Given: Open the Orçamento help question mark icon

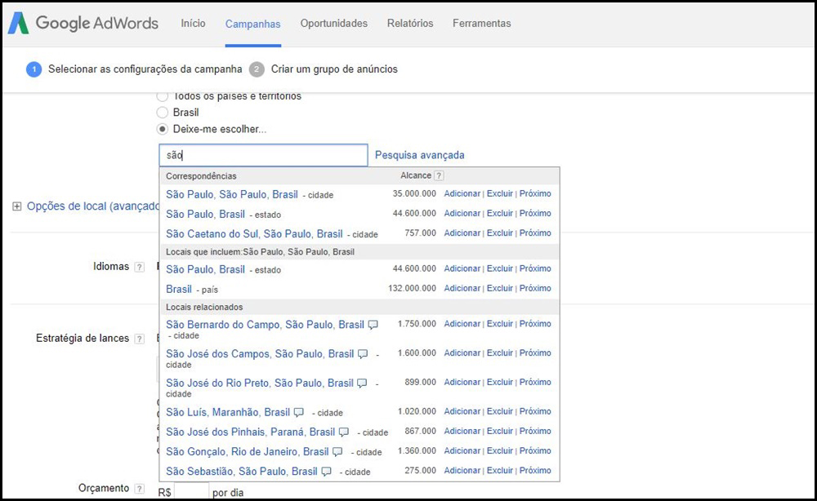Looking at the screenshot, I should [139, 489].
